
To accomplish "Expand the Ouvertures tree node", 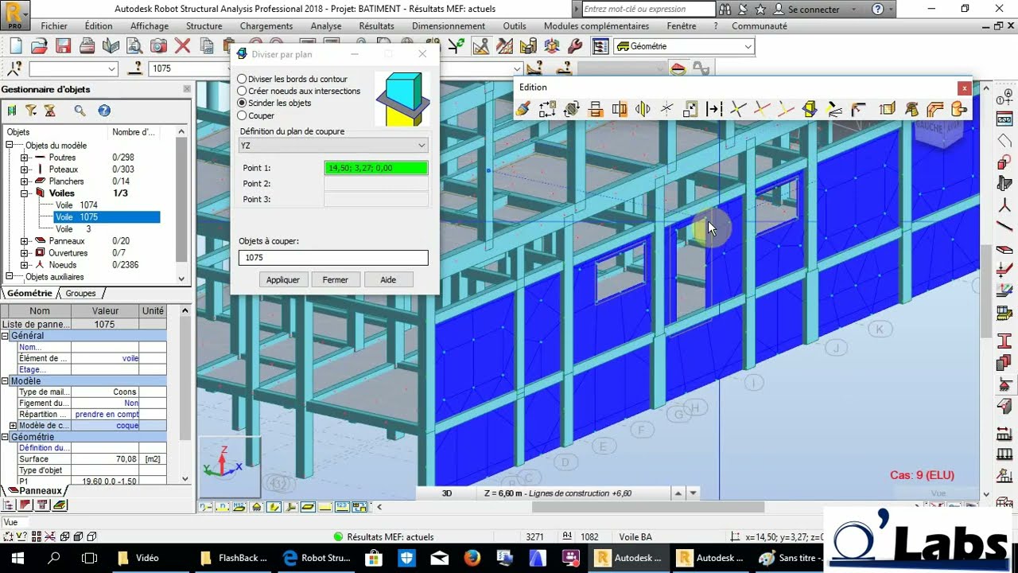I will click(25, 253).
